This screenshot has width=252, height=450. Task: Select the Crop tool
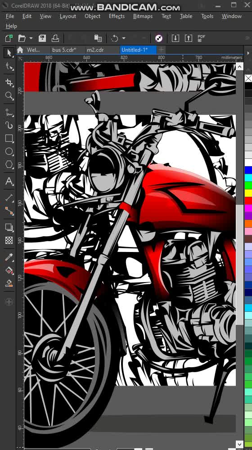pyautogui.click(x=9, y=83)
